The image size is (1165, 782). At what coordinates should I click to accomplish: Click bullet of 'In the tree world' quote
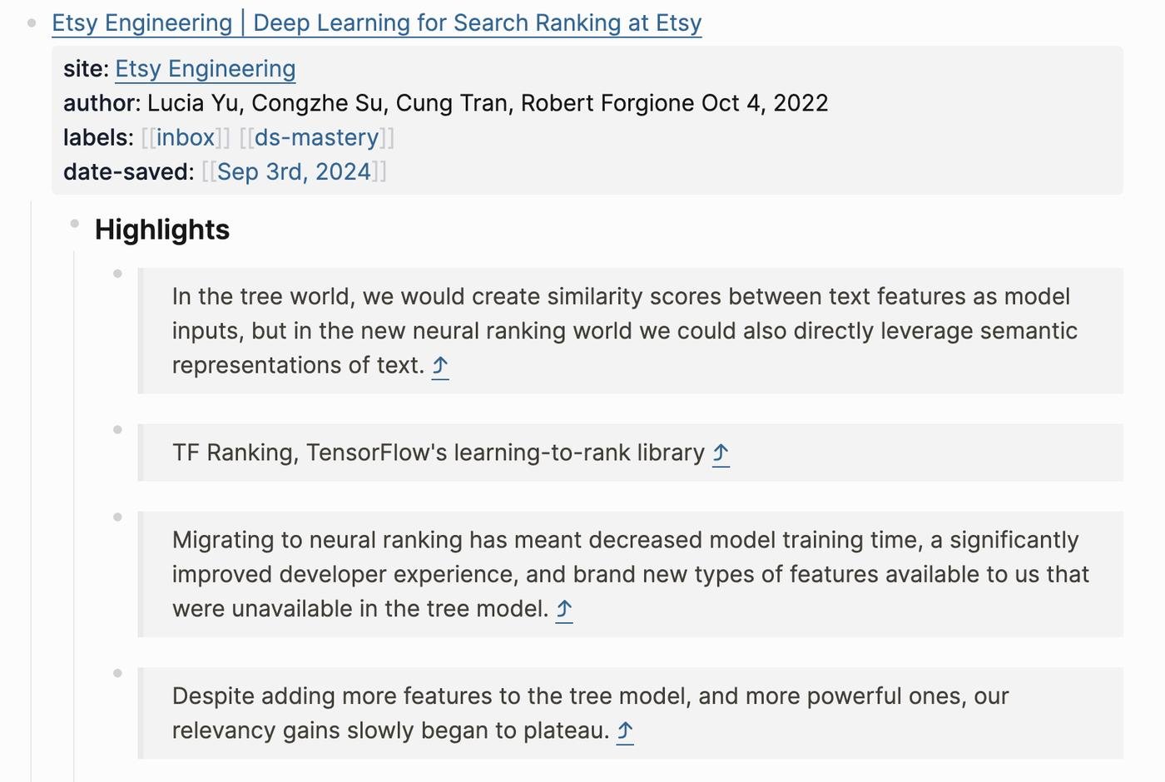point(117,274)
